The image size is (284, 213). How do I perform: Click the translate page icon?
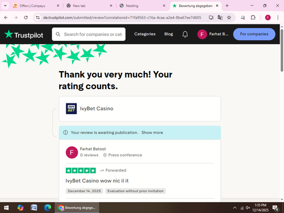point(220,18)
